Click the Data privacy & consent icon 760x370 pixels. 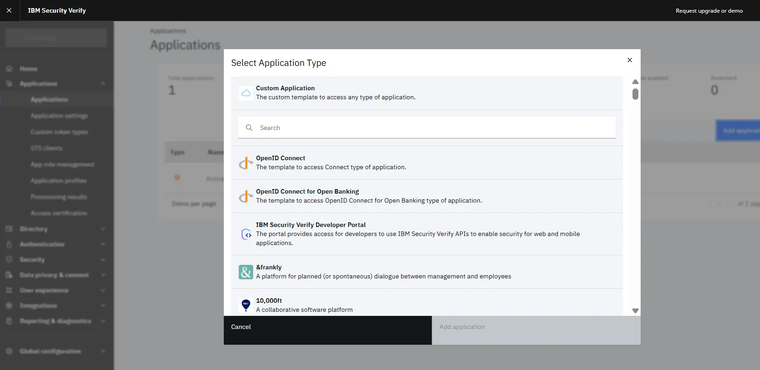[9, 275]
